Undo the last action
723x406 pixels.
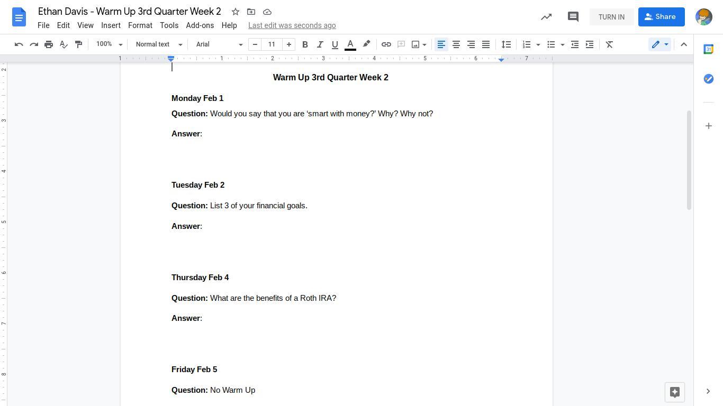click(19, 44)
